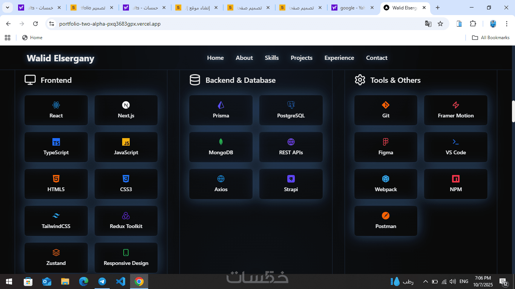Click the Figma logo icon
515x289 pixels.
[386, 142]
